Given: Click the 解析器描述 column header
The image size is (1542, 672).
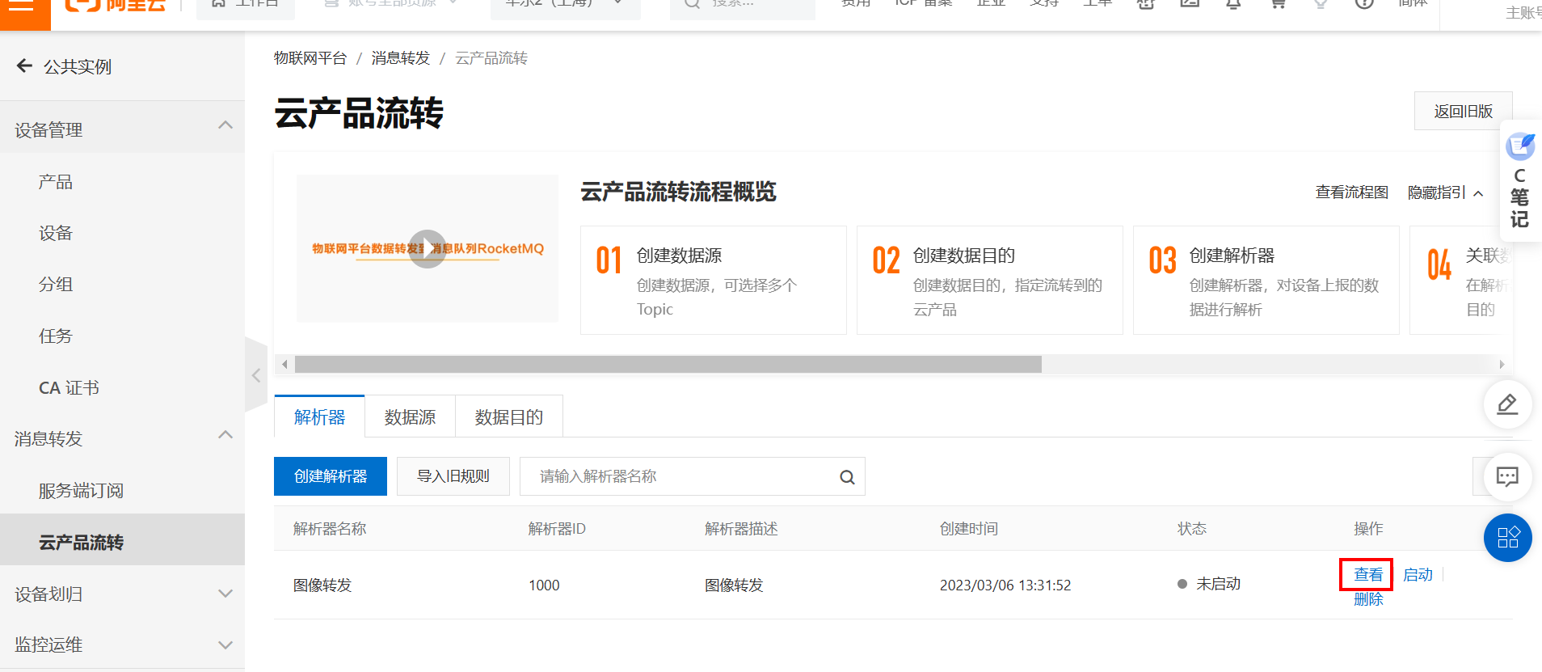Looking at the screenshot, I should pyautogui.click(x=741, y=529).
